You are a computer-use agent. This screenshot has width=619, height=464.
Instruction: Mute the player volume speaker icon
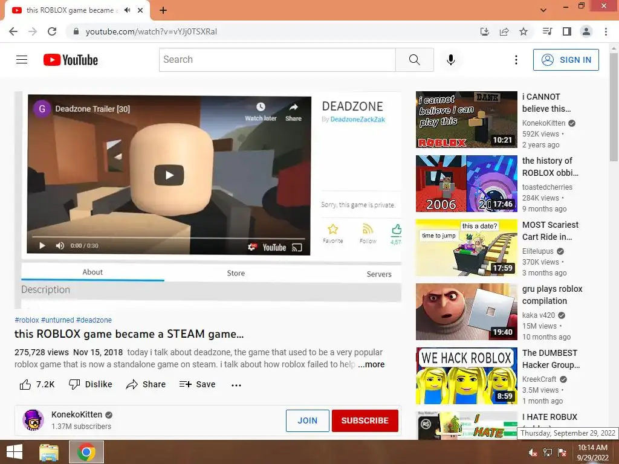pos(60,246)
